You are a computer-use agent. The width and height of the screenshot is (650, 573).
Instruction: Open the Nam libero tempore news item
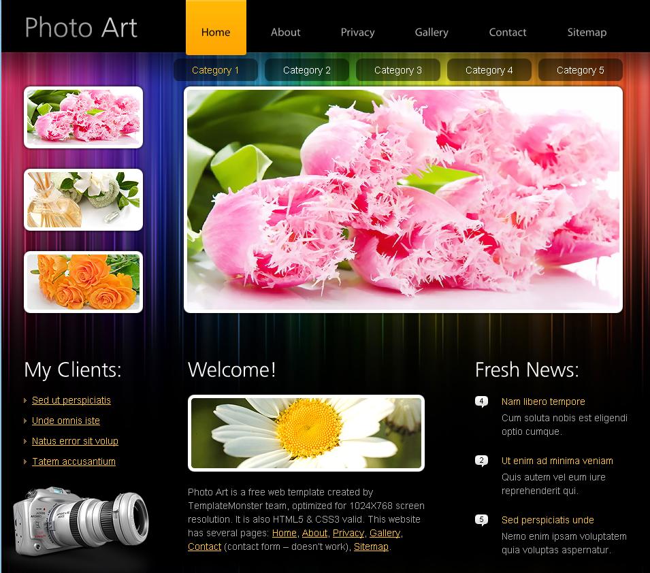(x=543, y=402)
